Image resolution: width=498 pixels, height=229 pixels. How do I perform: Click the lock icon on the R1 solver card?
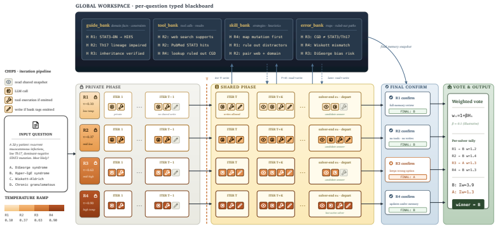click(x=95, y=97)
